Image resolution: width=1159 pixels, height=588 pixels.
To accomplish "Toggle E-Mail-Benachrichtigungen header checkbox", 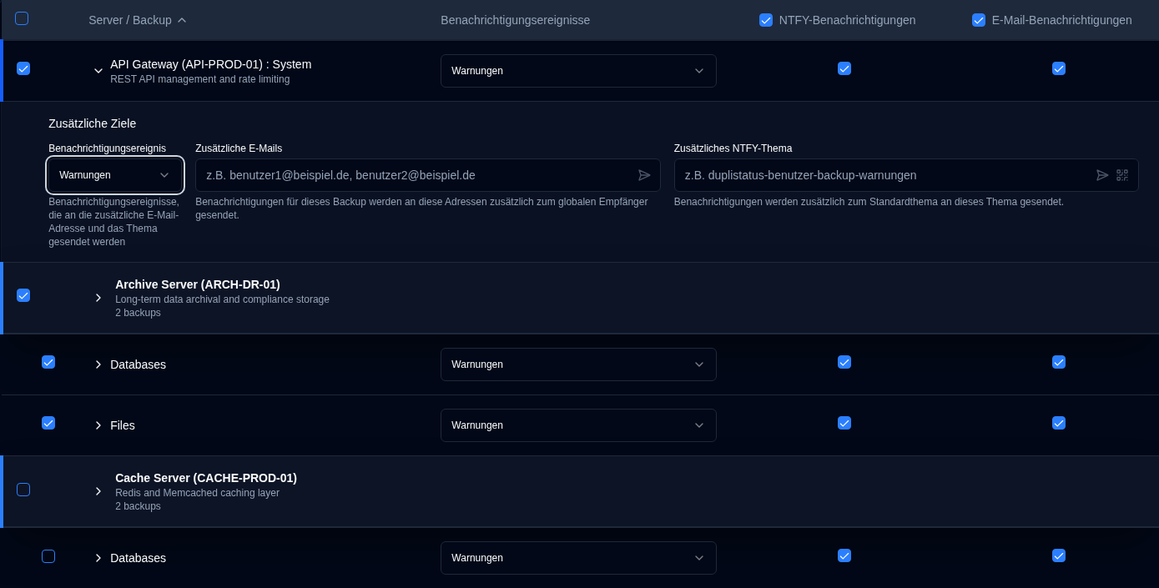I will (979, 20).
